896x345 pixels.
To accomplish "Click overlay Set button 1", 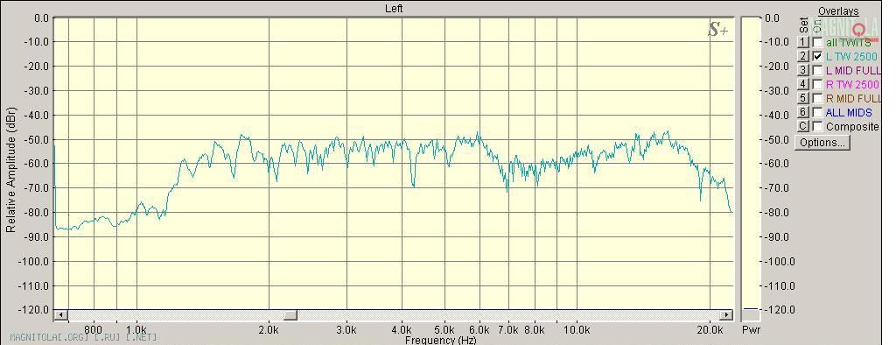I will pyautogui.click(x=803, y=42).
